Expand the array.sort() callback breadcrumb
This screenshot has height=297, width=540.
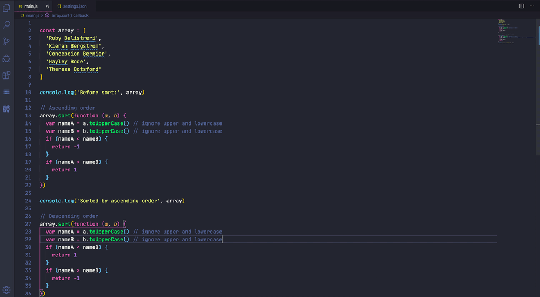pyautogui.click(x=70, y=15)
